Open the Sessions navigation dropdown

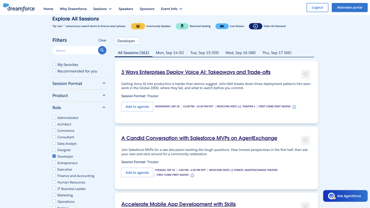coord(102,9)
